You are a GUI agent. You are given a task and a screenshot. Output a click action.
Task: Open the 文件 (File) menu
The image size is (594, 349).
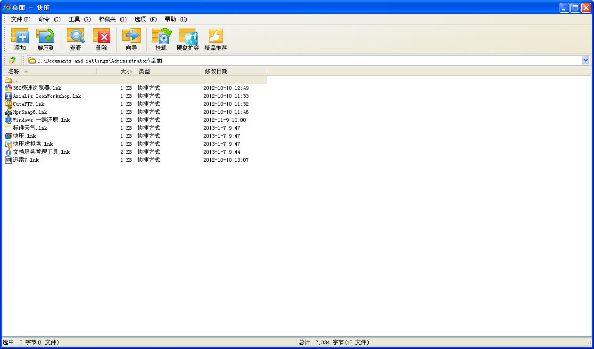tap(20, 19)
